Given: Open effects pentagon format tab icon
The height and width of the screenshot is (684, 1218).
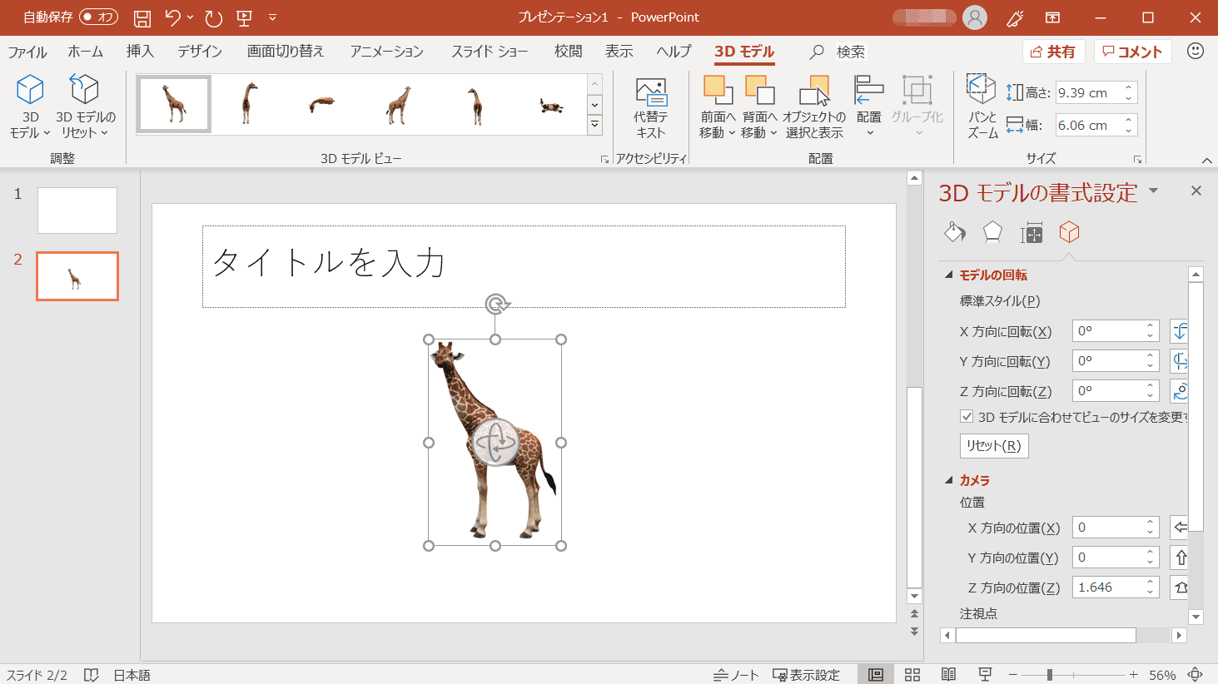Looking at the screenshot, I should coord(992,232).
